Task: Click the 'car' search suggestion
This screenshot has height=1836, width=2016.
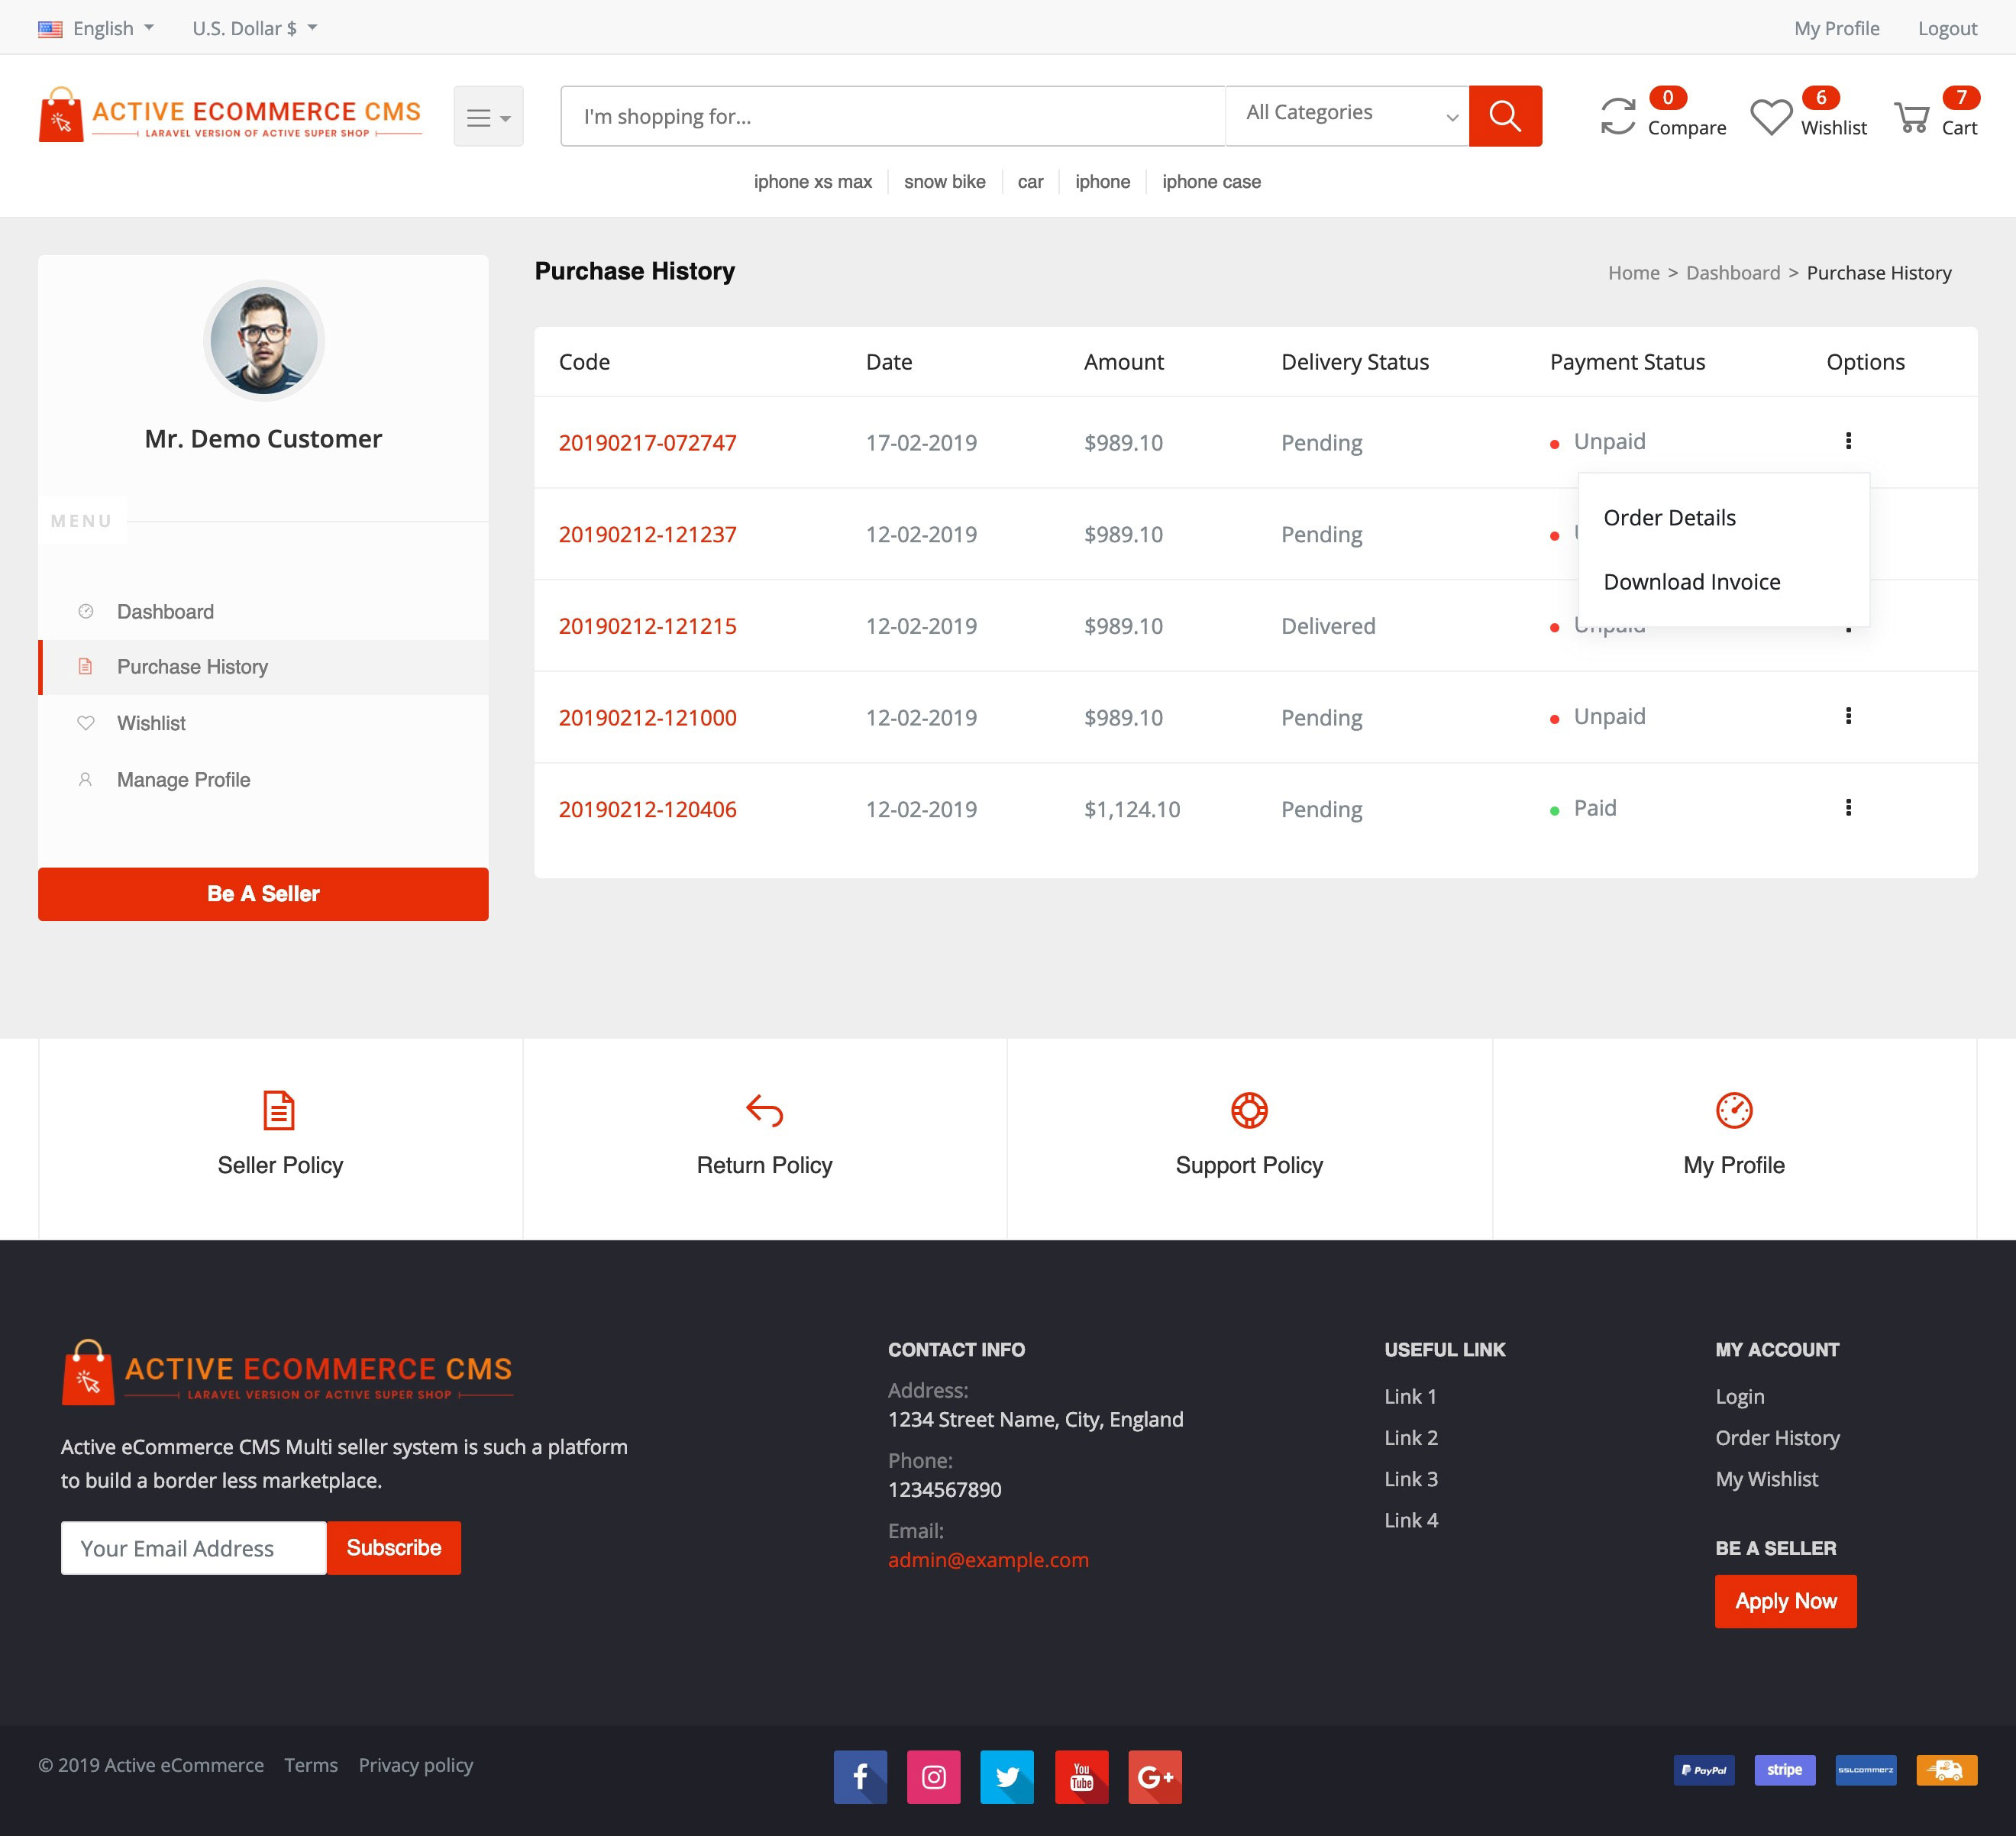Action: point(1030,182)
